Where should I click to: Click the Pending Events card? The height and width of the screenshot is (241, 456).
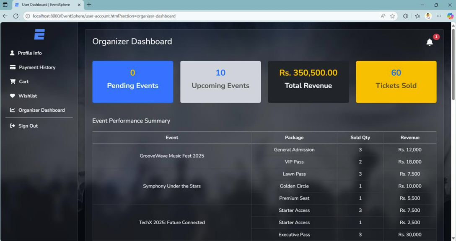[132, 82]
